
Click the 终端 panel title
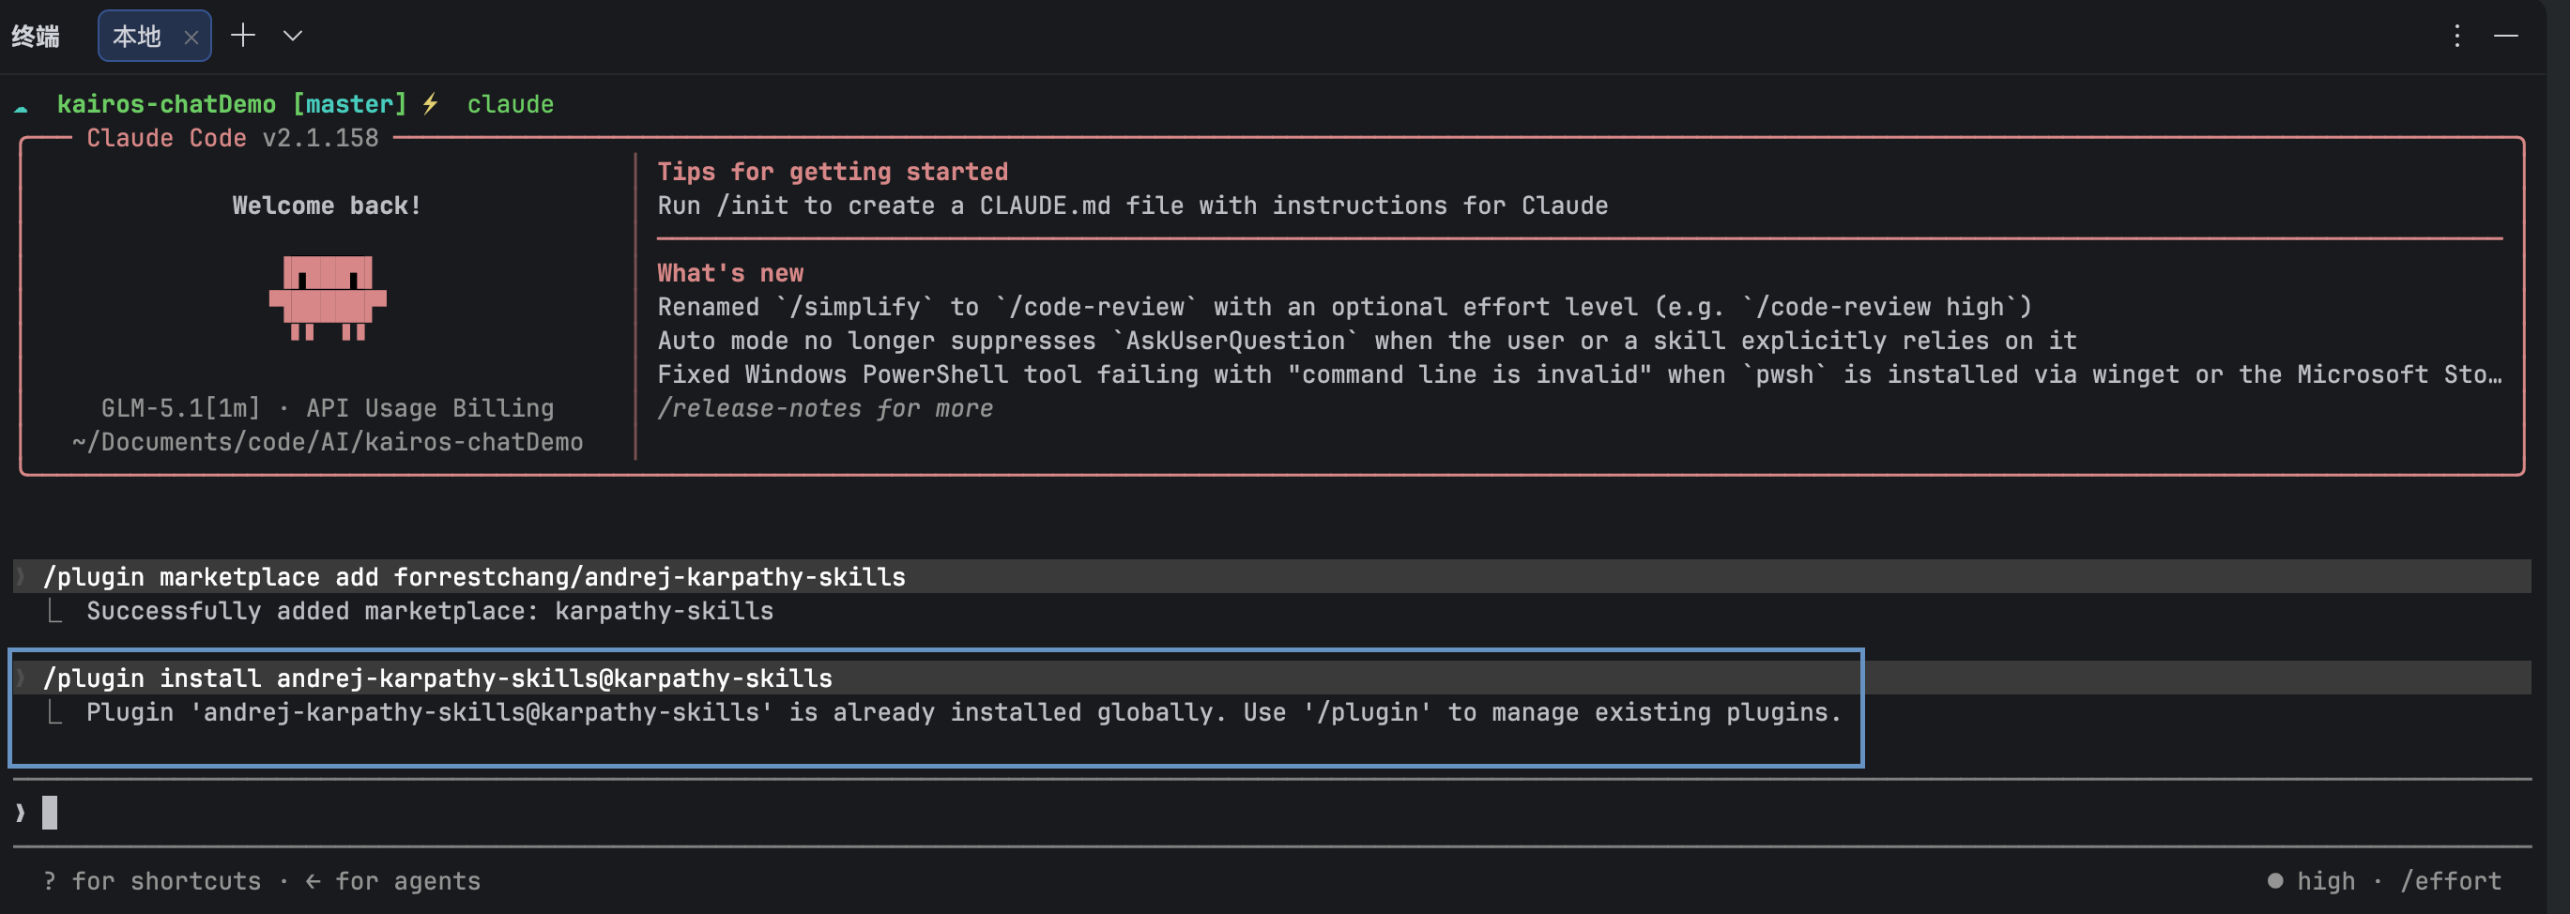coord(36,37)
